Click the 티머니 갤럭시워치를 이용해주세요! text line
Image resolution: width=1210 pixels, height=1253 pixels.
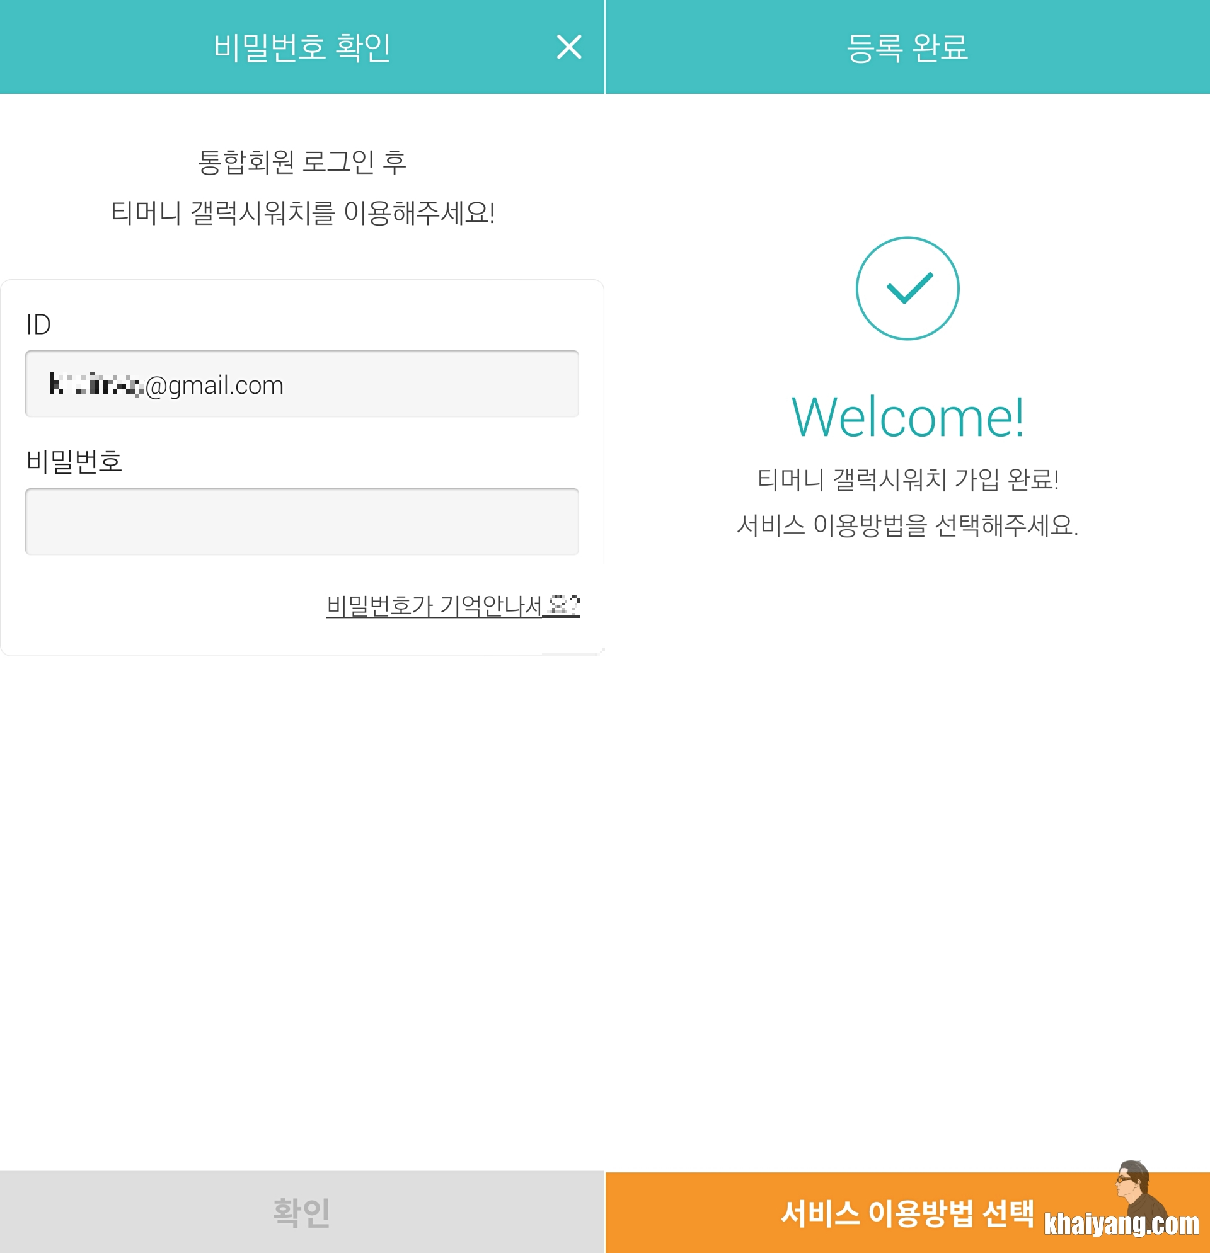coord(302,213)
